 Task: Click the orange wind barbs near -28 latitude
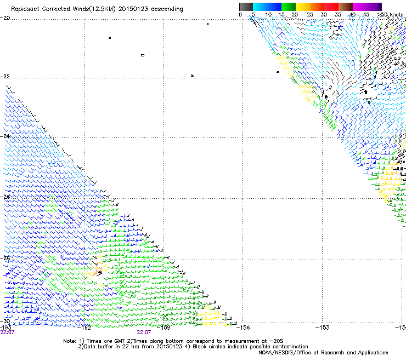pos(98,268)
